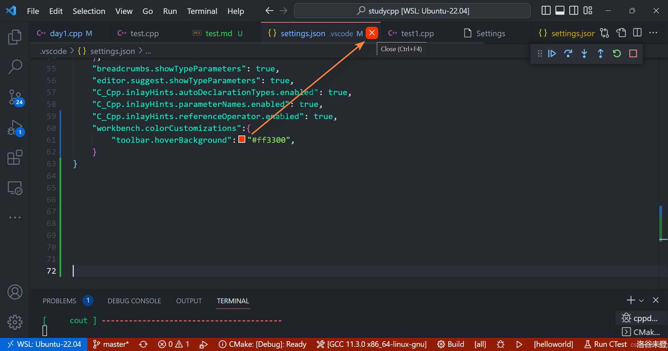Open Remote Explorer view
The height and width of the screenshot is (351, 668).
15,188
